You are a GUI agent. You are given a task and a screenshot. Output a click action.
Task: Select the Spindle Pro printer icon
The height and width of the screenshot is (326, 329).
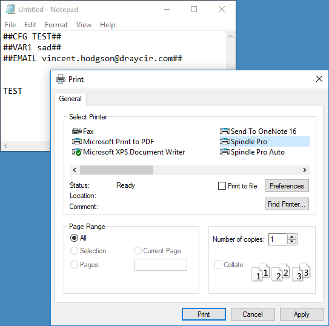[x=225, y=142]
